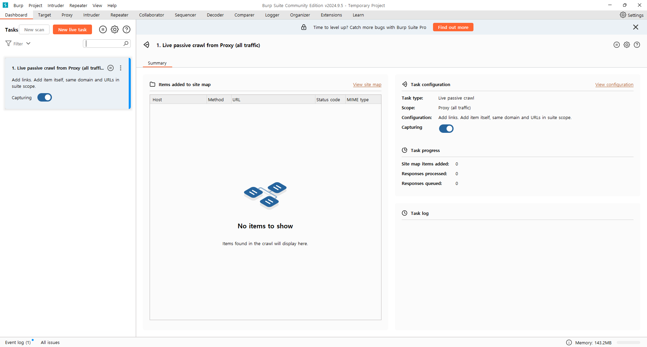Open the Event log in status bar
The image size is (647, 347).
point(18,343)
